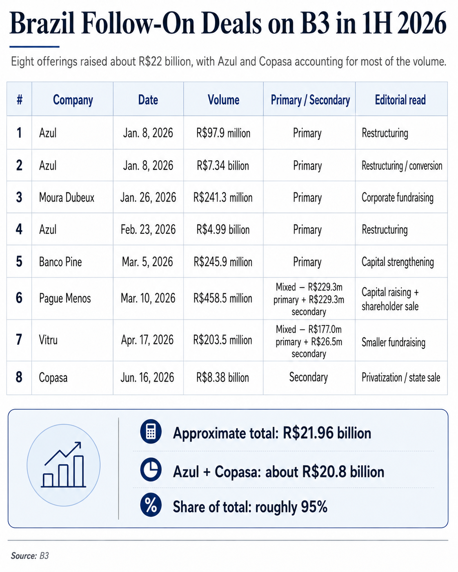The height and width of the screenshot is (572, 458).
Task: Click the Brazil Follow-On Deals headline
Action: pos(228,23)
